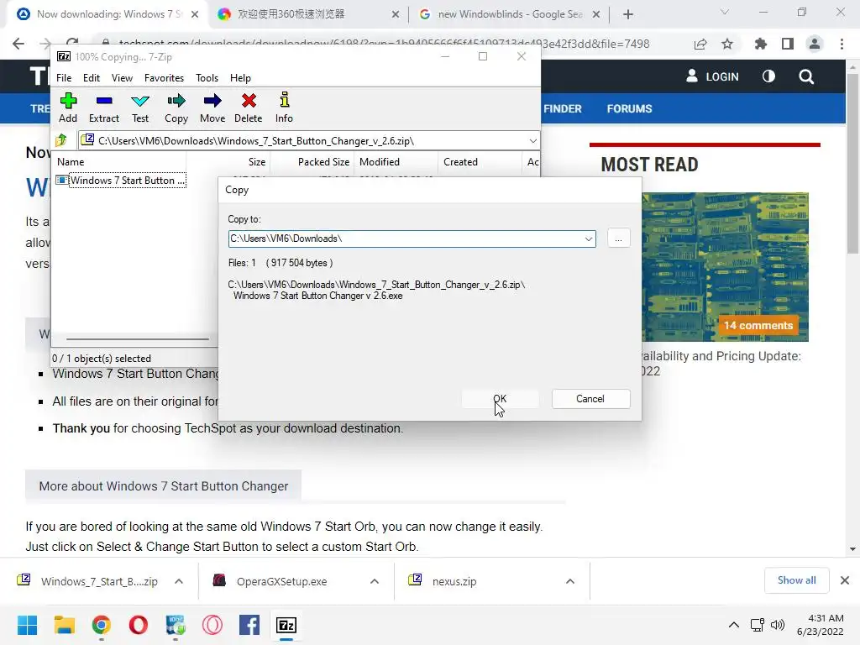Expand the Copy to destination dropdown
860x645 pixels.
click(x=589, y=239)
